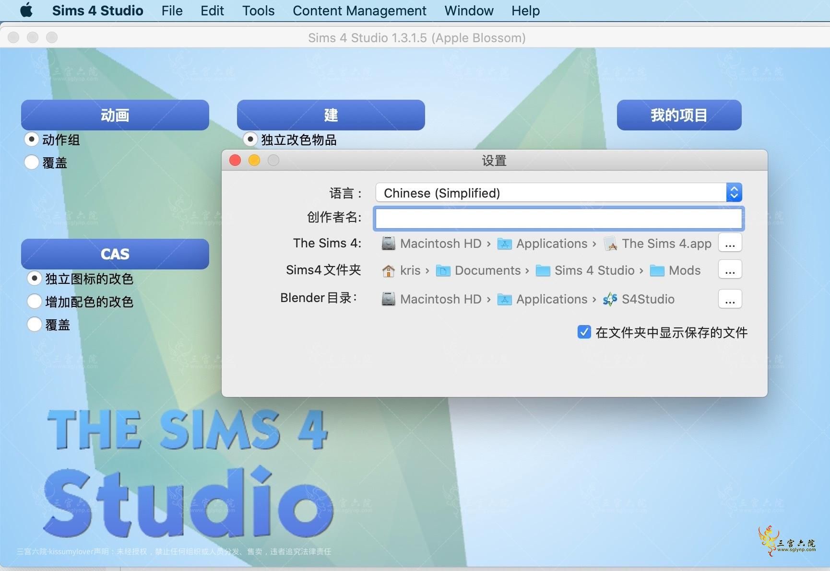Select 覆盖 radio button under CAS
This screenshot has height=571, width=830.
(35, 324)
